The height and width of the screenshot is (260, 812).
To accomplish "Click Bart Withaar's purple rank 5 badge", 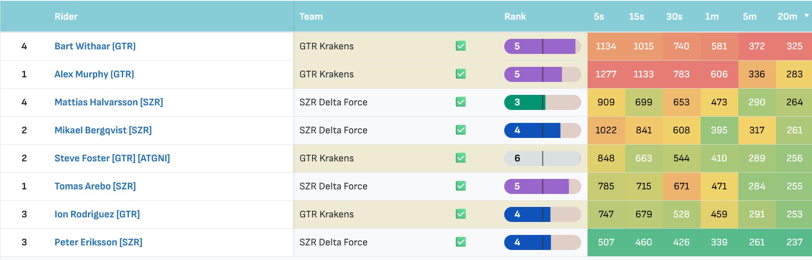I will pyautogui.click(x=542, y=46).
